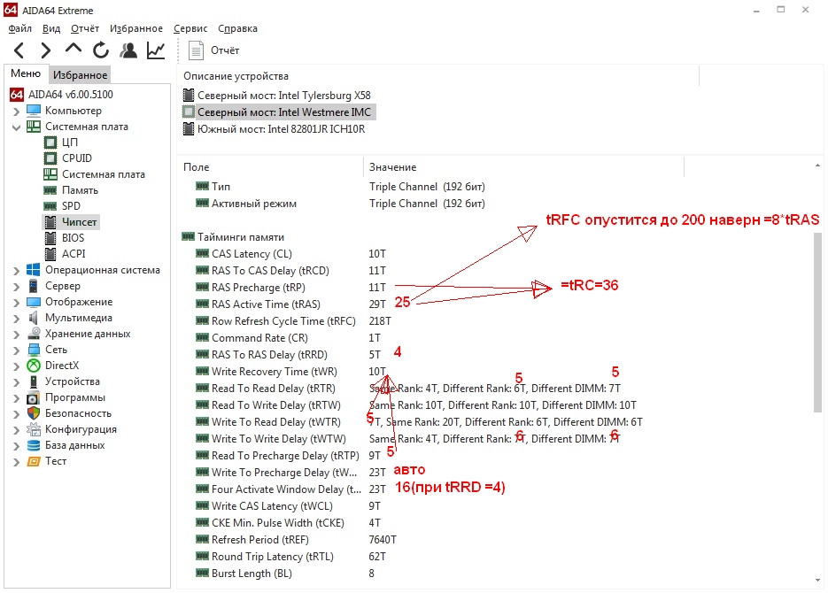Click the Отчёт report document icon
Image resolution: width=828 pixels, height=593 pixels.
(x=196, y=50)
